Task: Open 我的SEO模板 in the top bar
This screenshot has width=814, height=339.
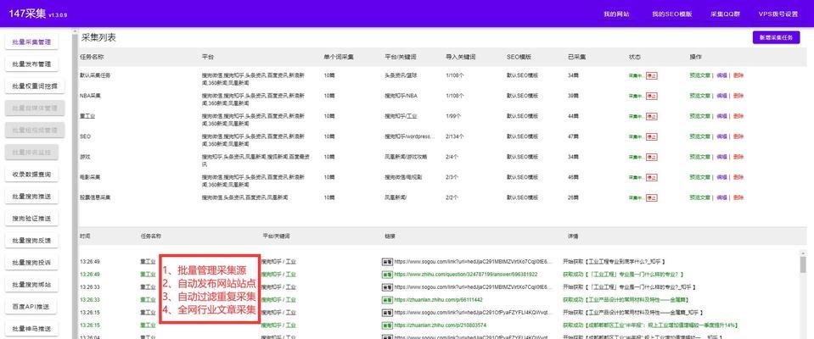Action: click(x=671, y=14)
